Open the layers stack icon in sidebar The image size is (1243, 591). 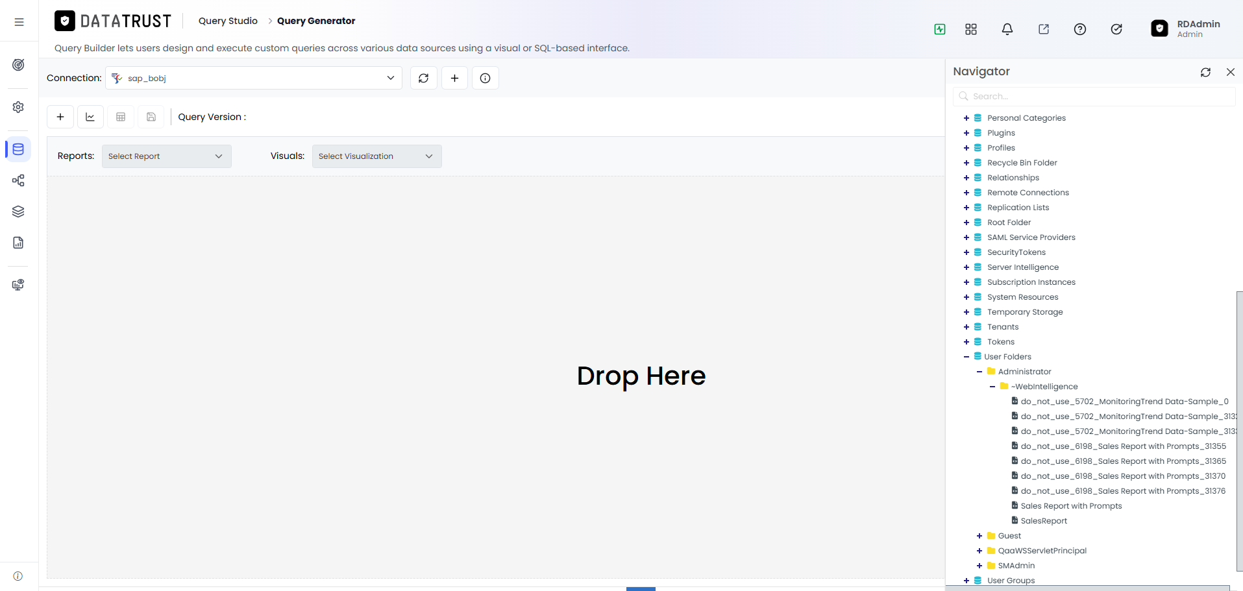18,211
